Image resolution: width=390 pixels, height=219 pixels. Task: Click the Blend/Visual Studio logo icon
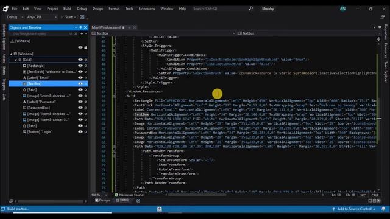[x=5, y=9]
